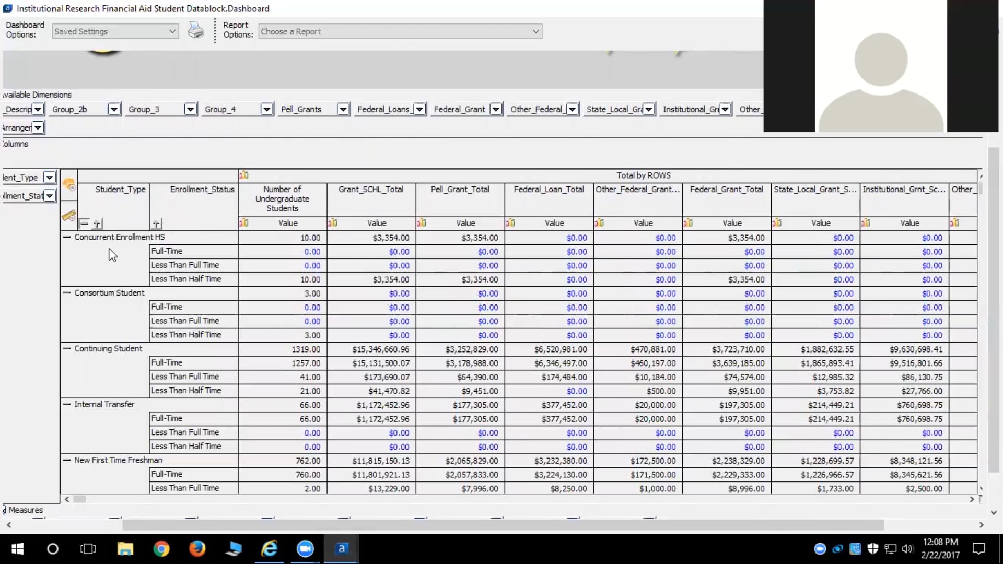Screen dimensions: 1003x564
Task: Click the Student_Type column header
Action: click(x=120, y=190)
